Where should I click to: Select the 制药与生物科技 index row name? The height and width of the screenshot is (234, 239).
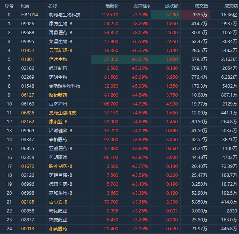pyautogui.click(x=65, y=15)
